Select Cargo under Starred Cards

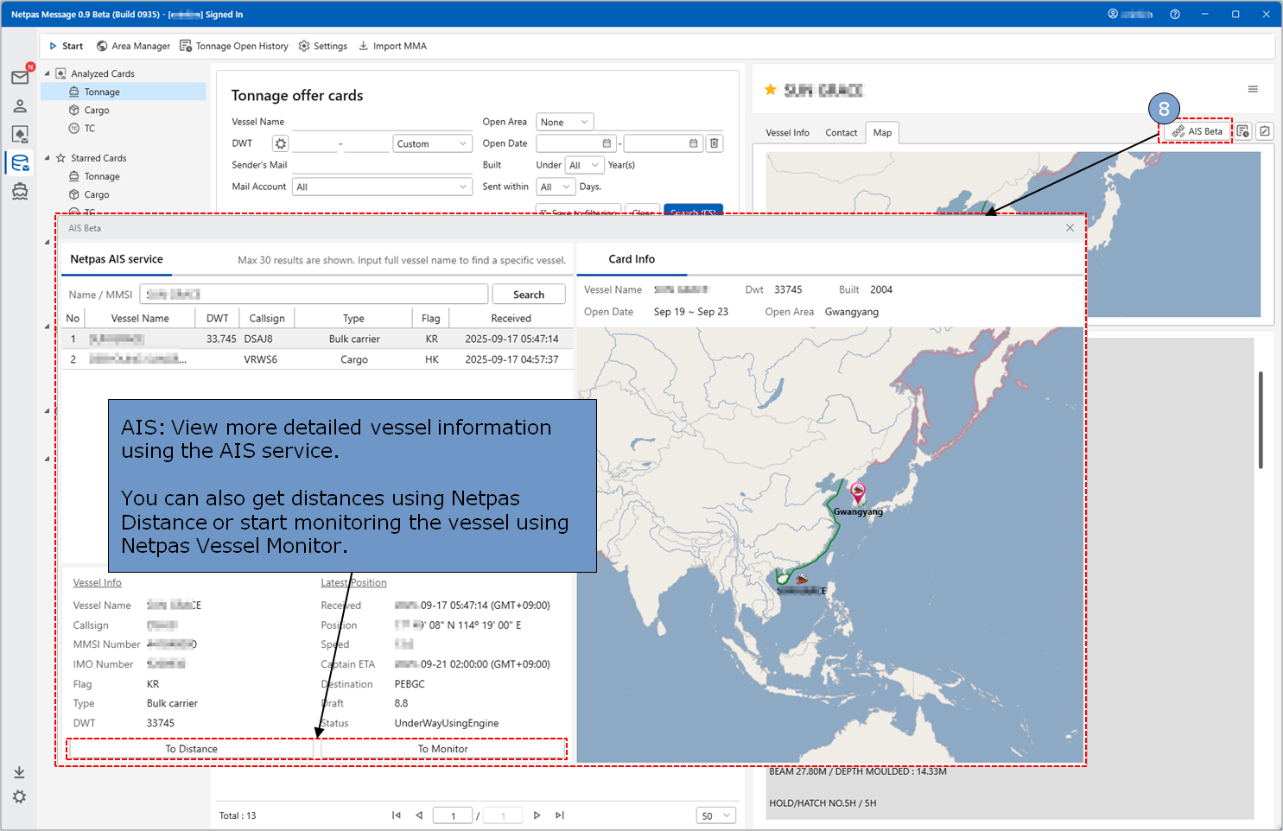click(x=97, y=194)
